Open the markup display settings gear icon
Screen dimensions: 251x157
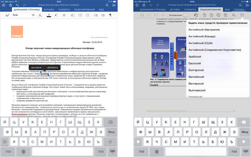pyautogui.click(x=195, y=15)
